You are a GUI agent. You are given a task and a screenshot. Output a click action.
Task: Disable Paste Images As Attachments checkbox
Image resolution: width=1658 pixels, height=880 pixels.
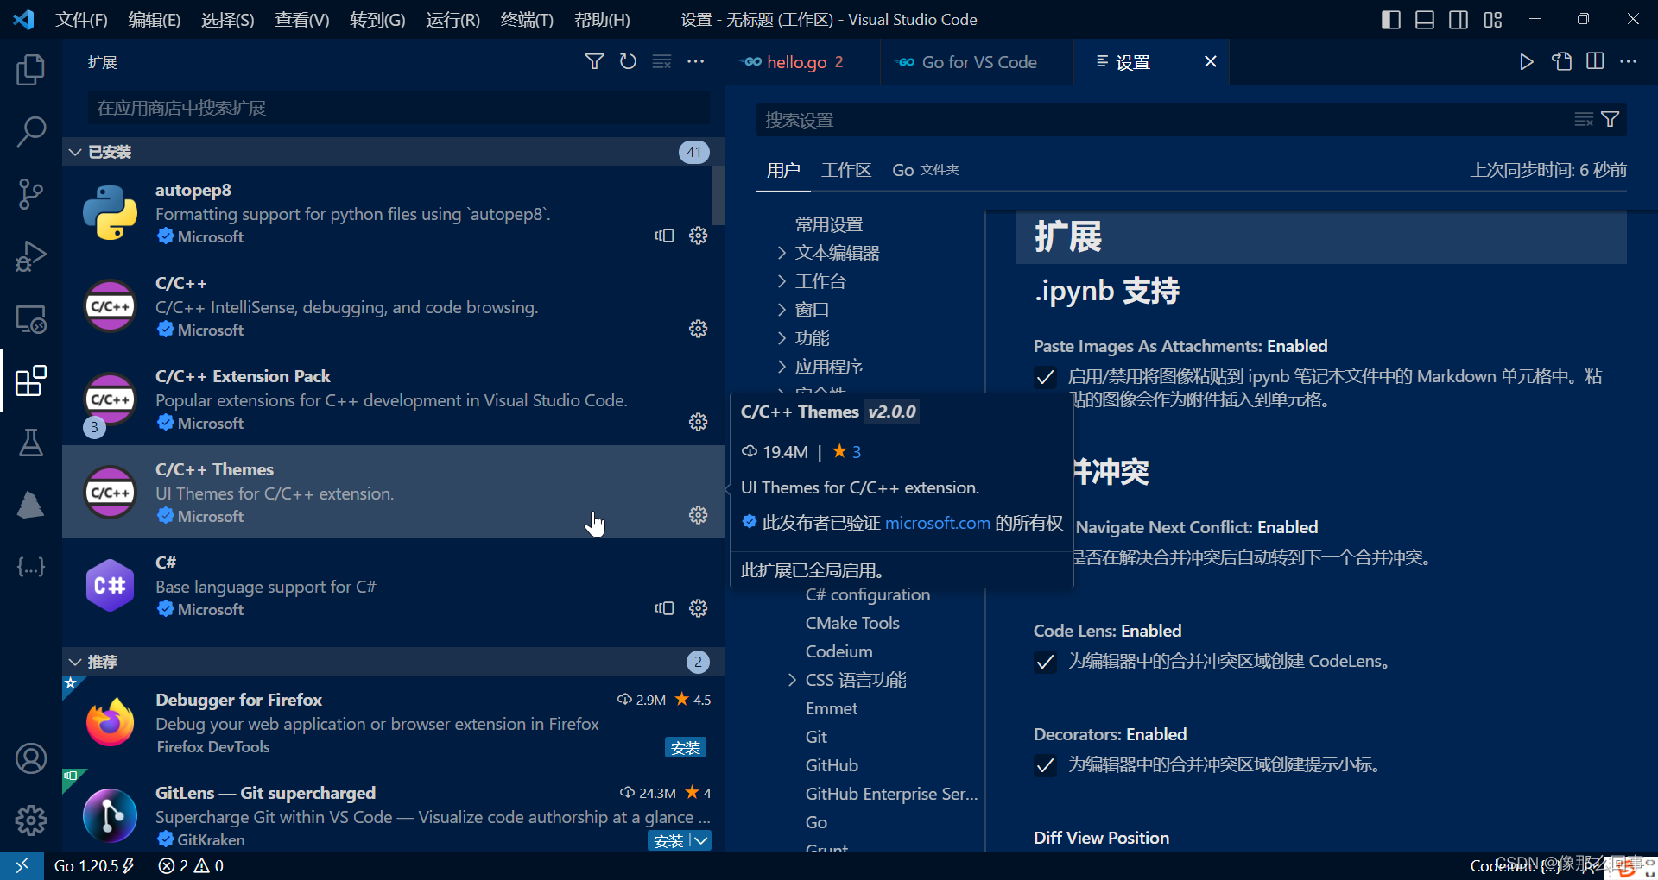pyautogui.click(x=1045, y=377)
